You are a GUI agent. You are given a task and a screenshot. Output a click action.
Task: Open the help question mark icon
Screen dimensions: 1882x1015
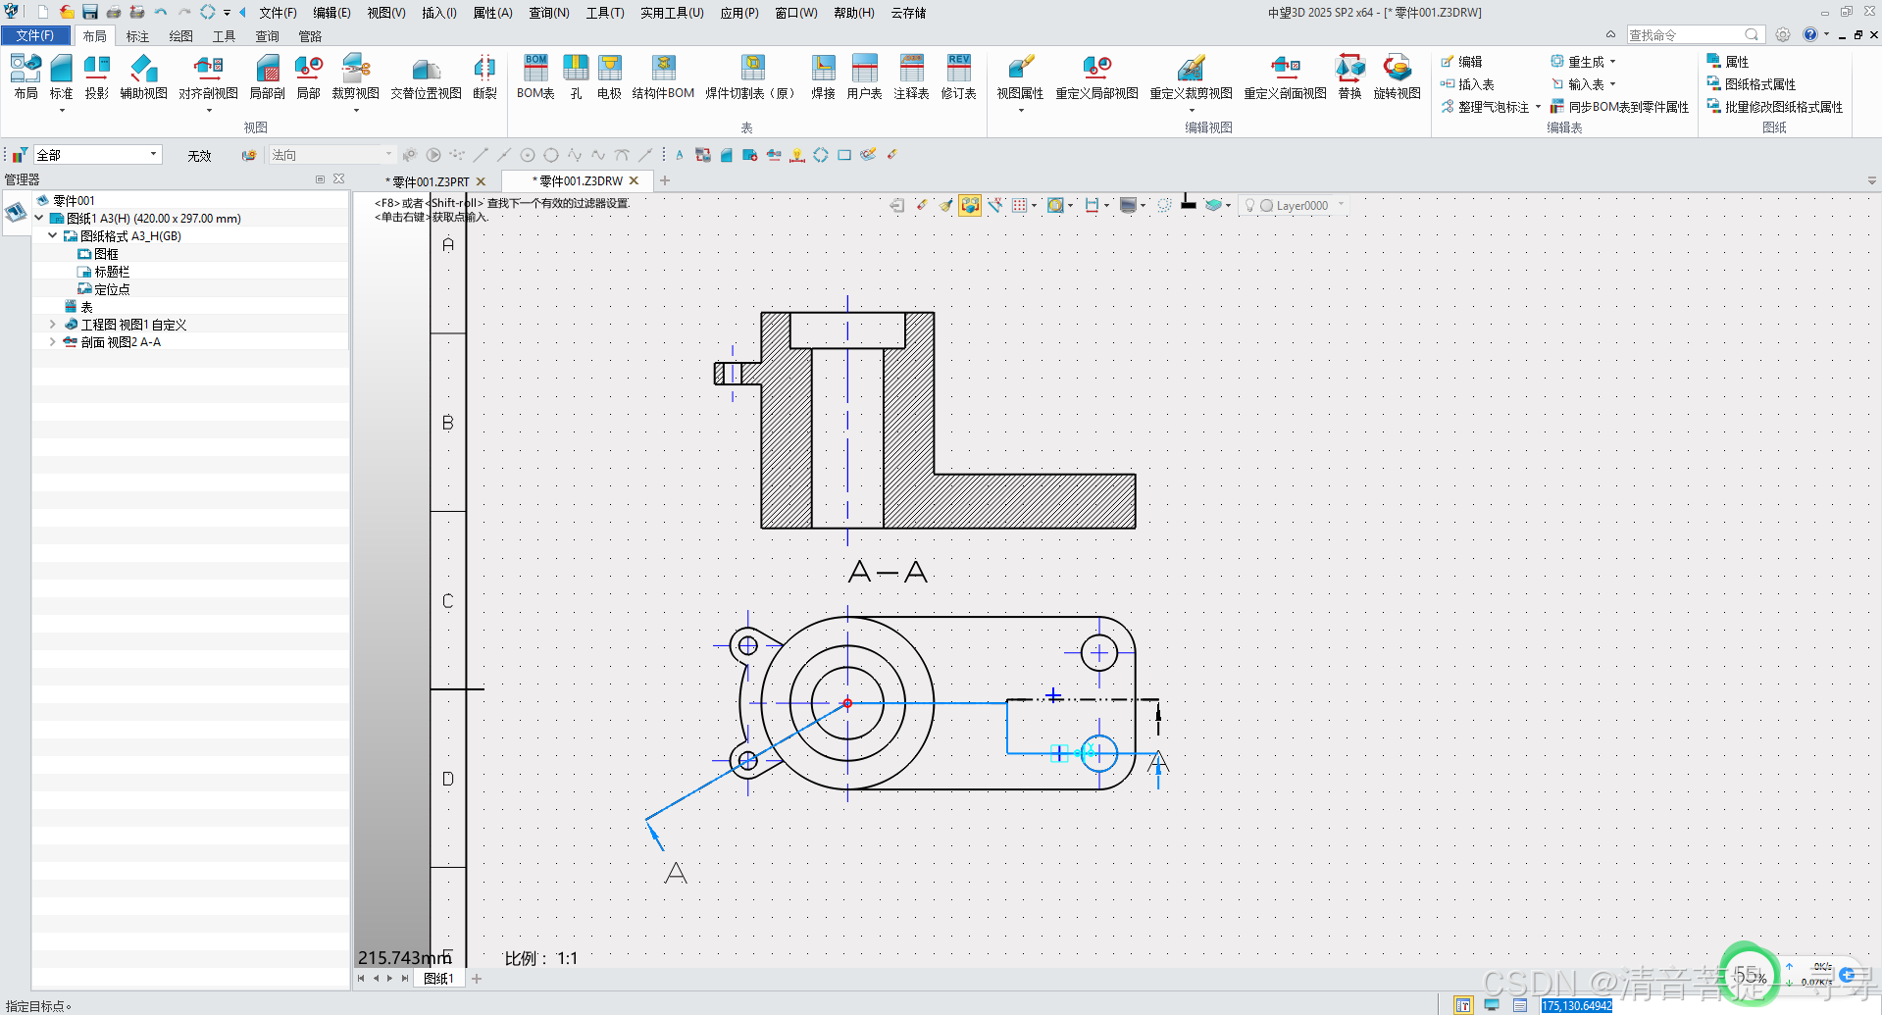[1809, 34]
